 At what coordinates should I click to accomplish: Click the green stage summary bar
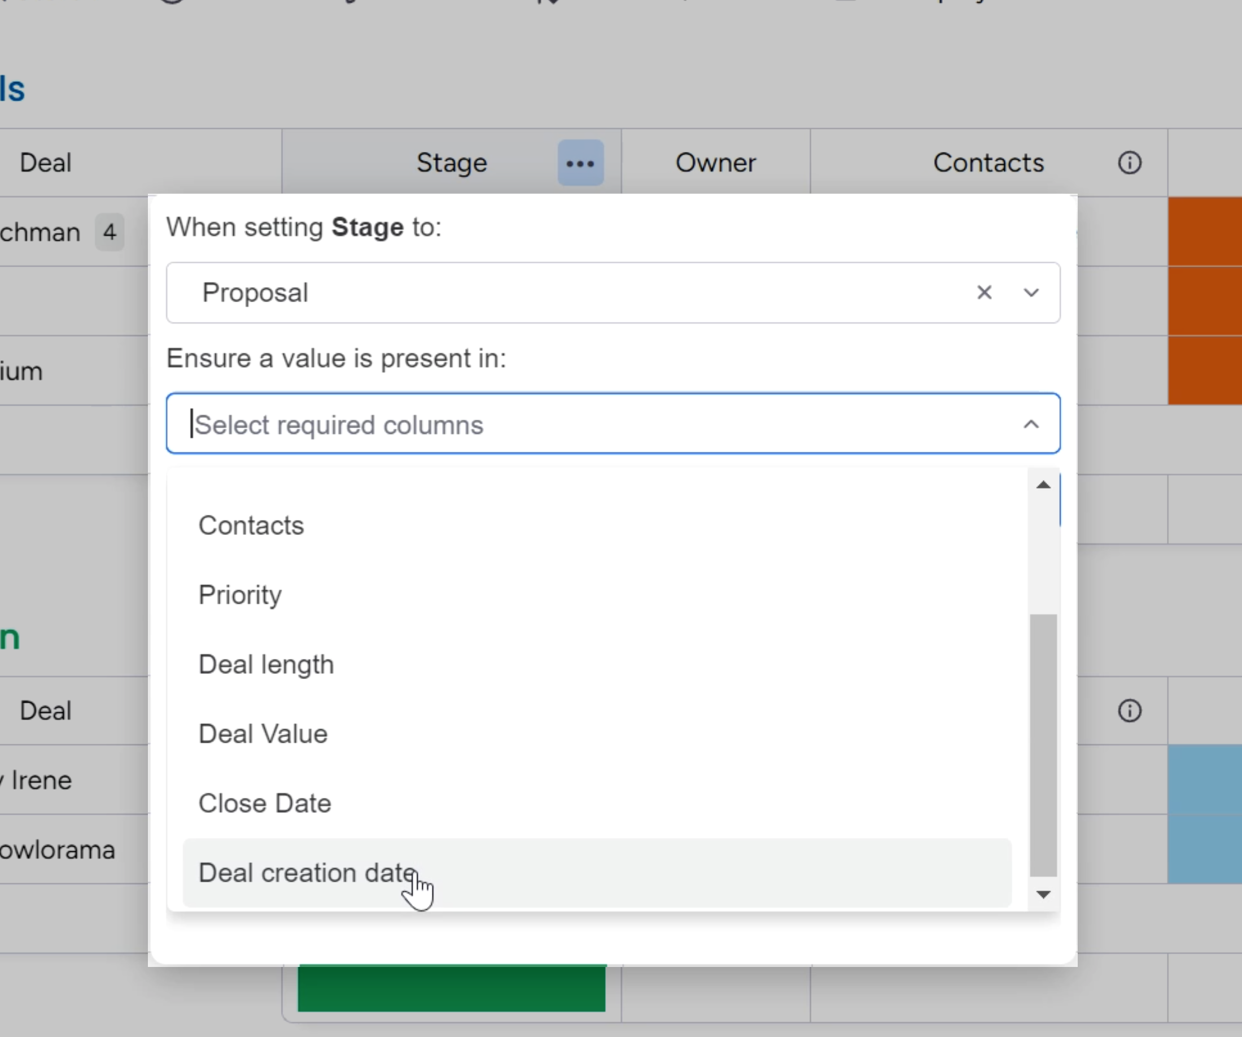coord(451,988)
